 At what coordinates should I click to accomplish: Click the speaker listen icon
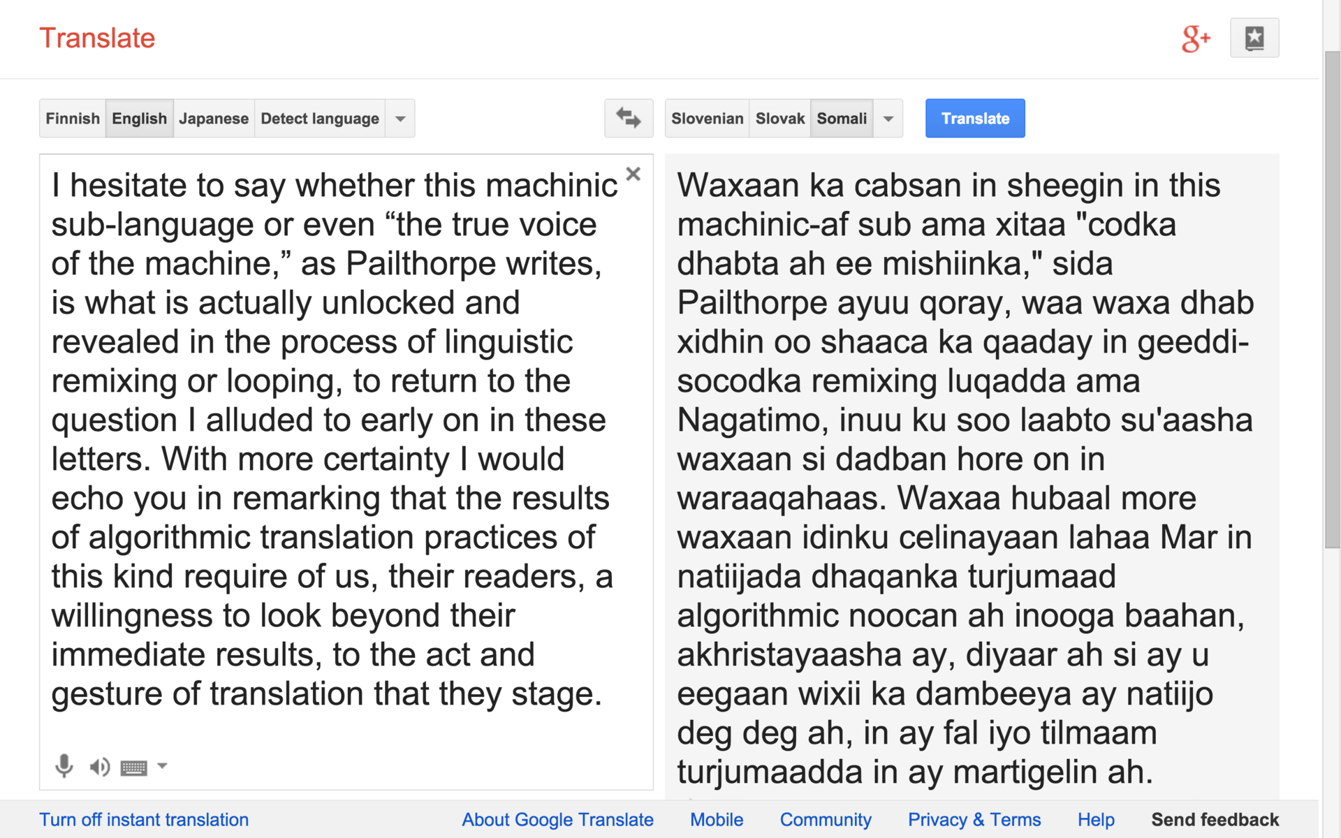point(99,767)
